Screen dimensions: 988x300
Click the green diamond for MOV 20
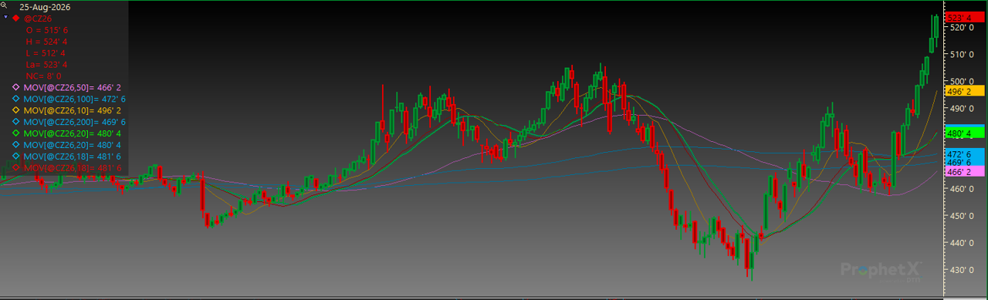(x=15, y=133)
